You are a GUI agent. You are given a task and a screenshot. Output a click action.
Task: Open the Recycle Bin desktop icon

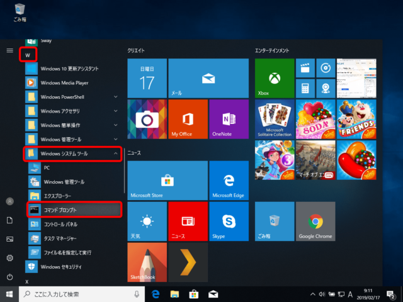coord(20,13)
